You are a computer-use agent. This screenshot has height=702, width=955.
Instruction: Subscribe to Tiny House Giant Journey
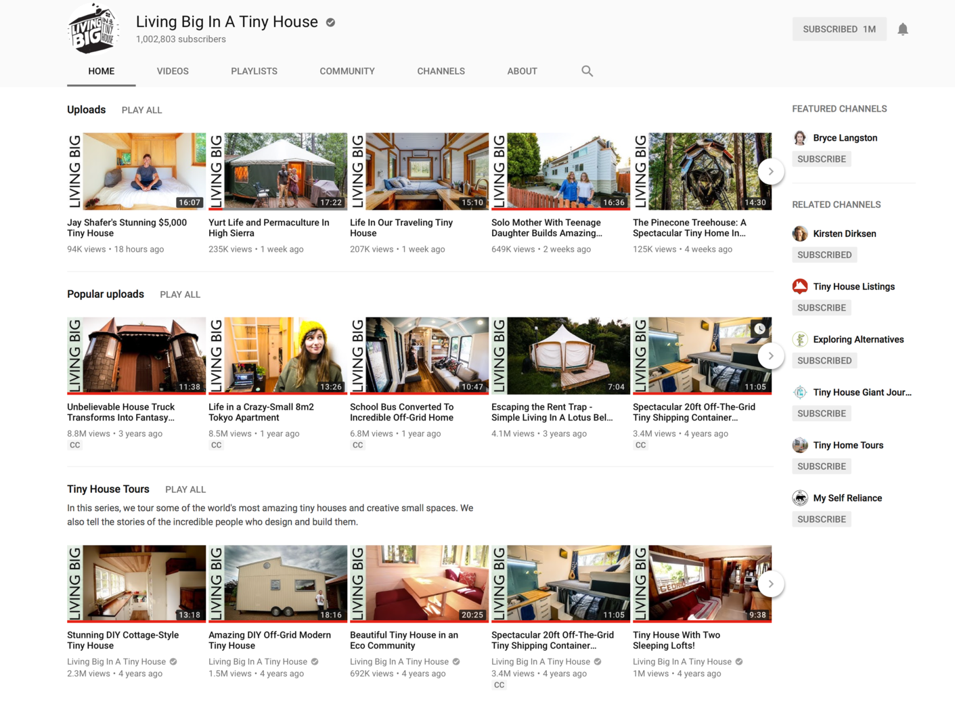point(821,413)
